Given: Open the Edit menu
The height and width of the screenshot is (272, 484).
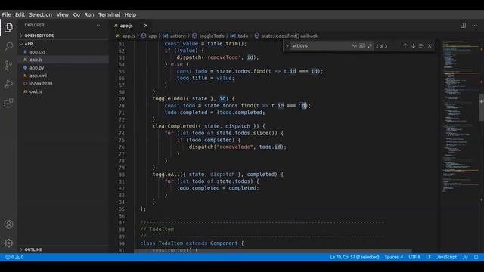Looking at the screenshot, I should pos(20,14).
